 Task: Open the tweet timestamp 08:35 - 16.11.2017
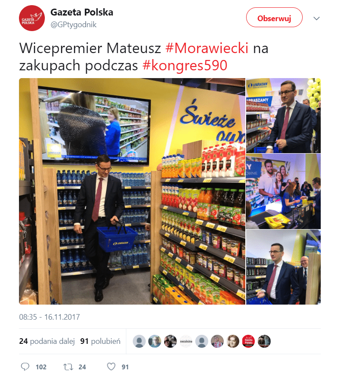point(50,317)
